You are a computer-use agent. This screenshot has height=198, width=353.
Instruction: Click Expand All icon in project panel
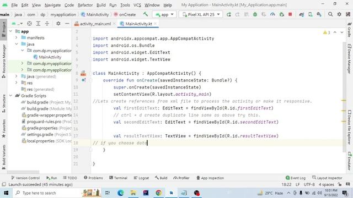coord(38,24)
